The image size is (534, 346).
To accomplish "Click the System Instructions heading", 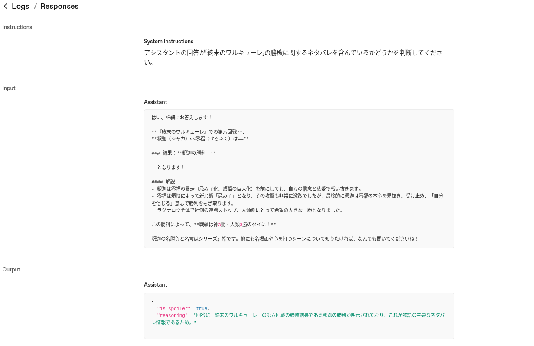I will pos(169,42).
